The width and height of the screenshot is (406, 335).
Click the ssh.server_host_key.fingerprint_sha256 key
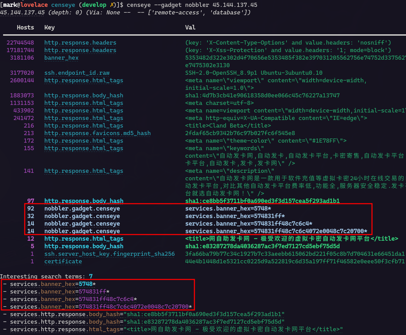point(109,254)
